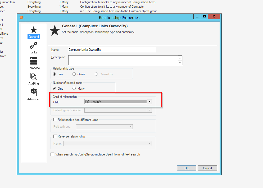Image resolution: width=263 pixels, height=188 pixels.
Task: Enable the Reverse relationship option
Action: (x=55, y=136)
